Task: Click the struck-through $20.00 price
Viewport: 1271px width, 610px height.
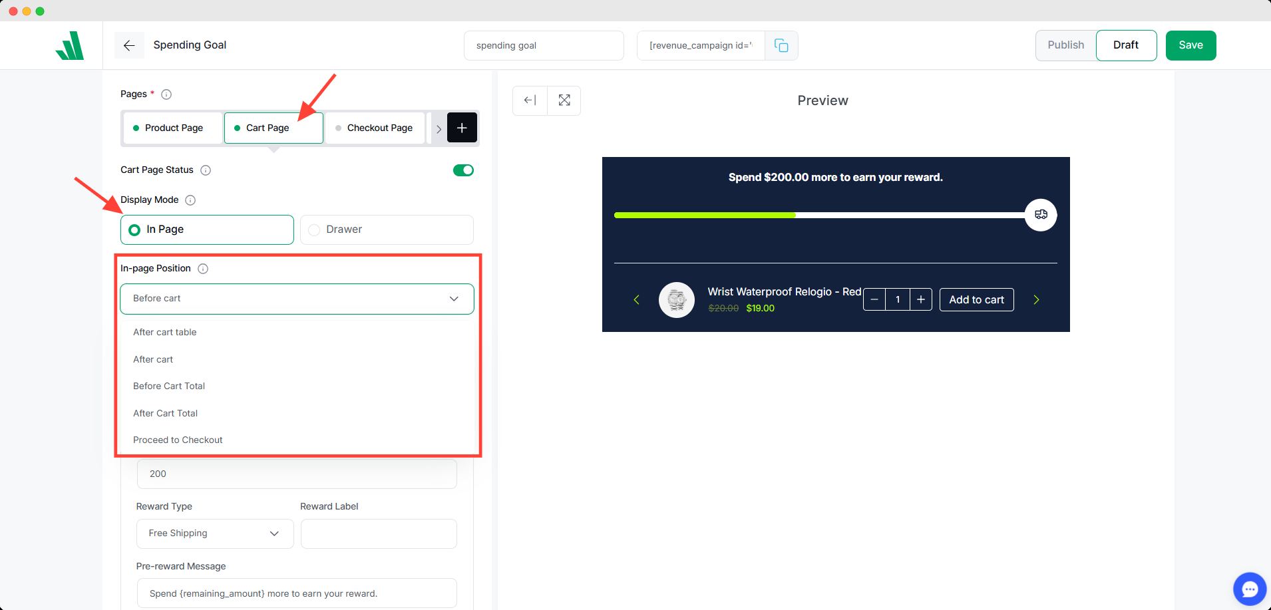Action: click(x=723, y=308)
